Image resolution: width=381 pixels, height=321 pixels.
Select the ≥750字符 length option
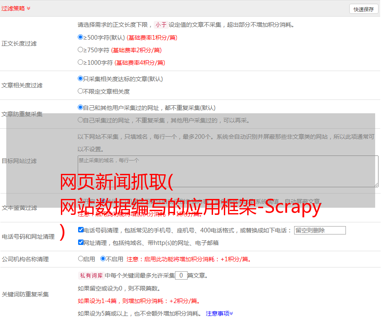pyautogui.click(x=80, y=50)
